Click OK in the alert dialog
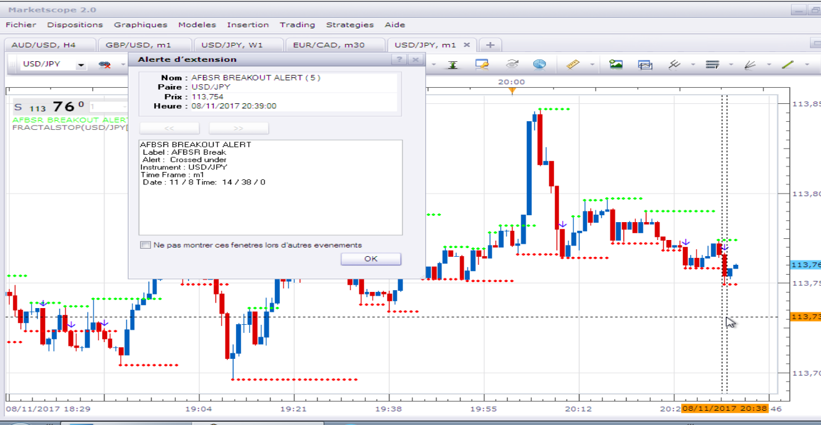The height and width of the screenshot is (425, 821). click(371, 259)
